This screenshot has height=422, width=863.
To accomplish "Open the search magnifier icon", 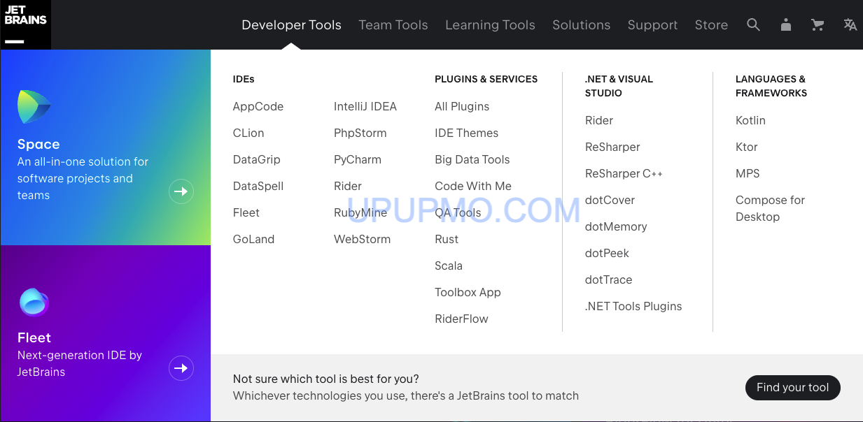I will pyautogui.click(x=753, y=25).
